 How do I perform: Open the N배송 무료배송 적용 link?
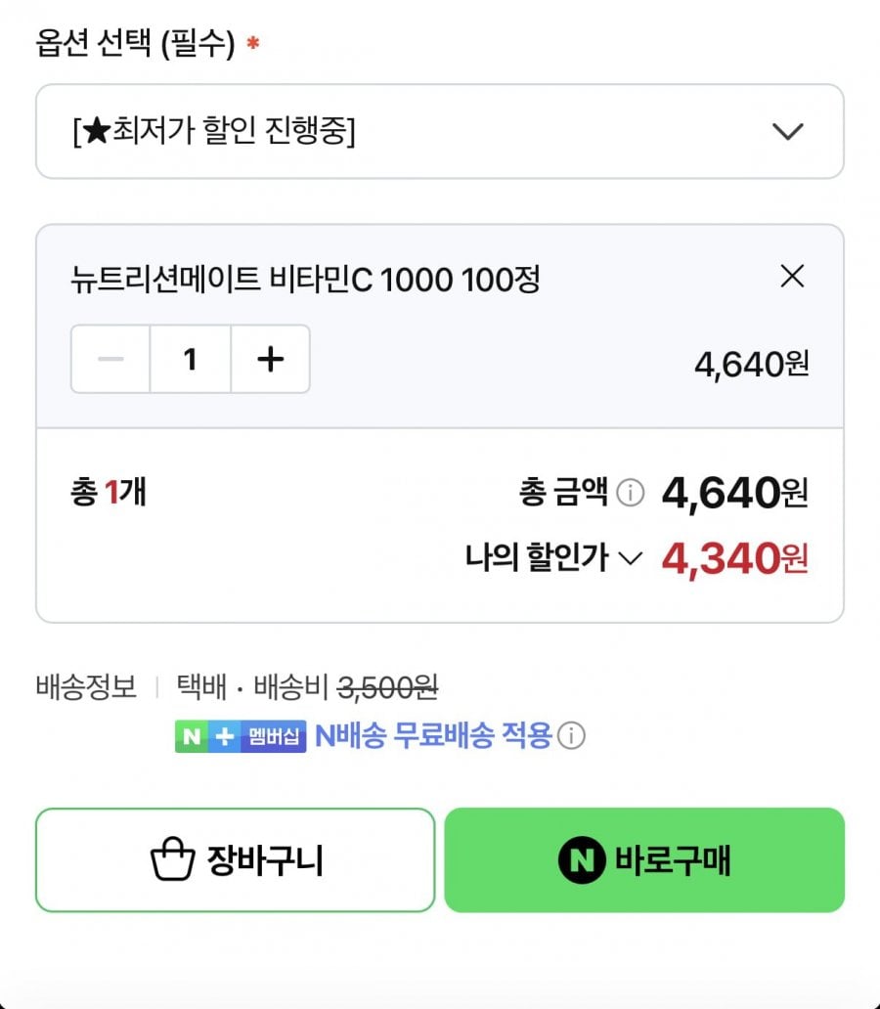(x=433, y=735)
